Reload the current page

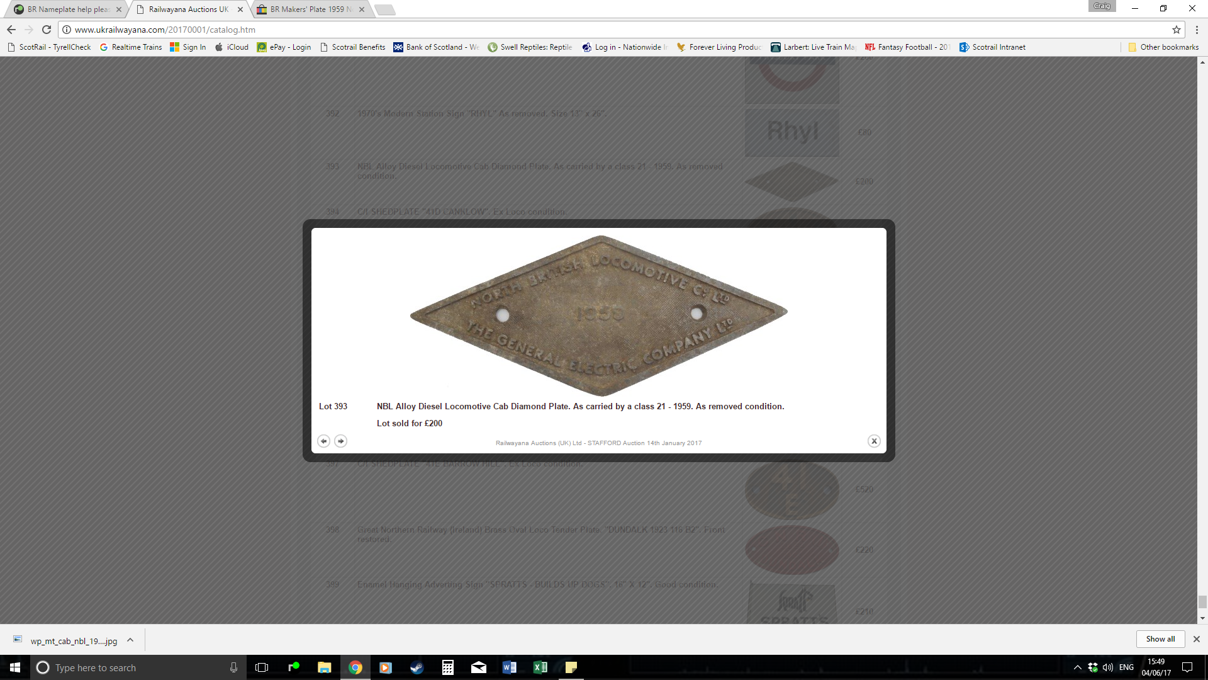click(47, 30)
